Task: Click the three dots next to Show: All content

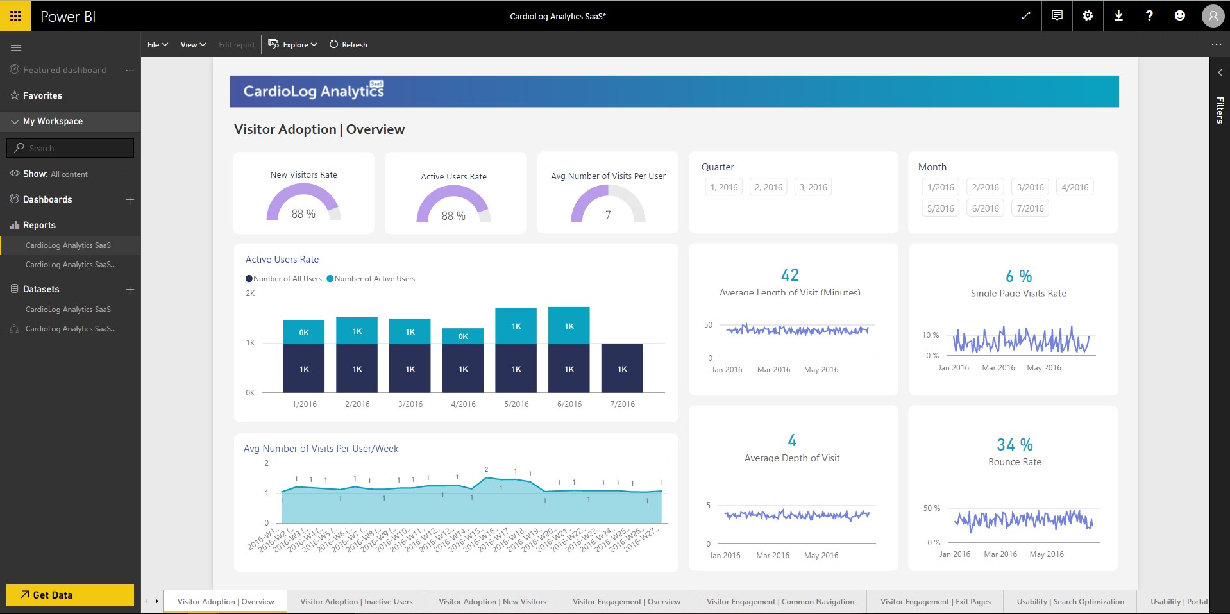Action: pos(130,174)
